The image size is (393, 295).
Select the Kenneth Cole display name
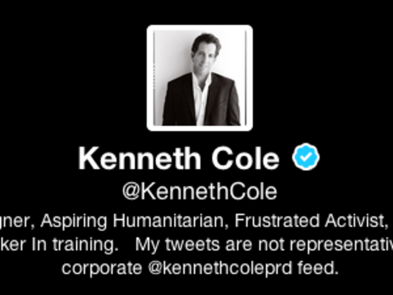coord(179,159)
